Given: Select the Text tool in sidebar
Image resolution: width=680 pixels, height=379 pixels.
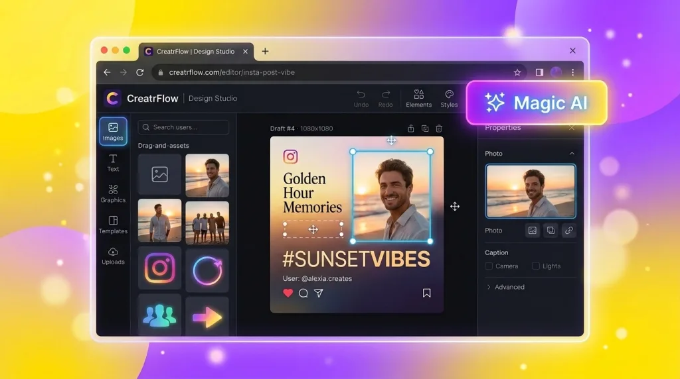Looking at the screenshot, I should click(x=113, y=163).
